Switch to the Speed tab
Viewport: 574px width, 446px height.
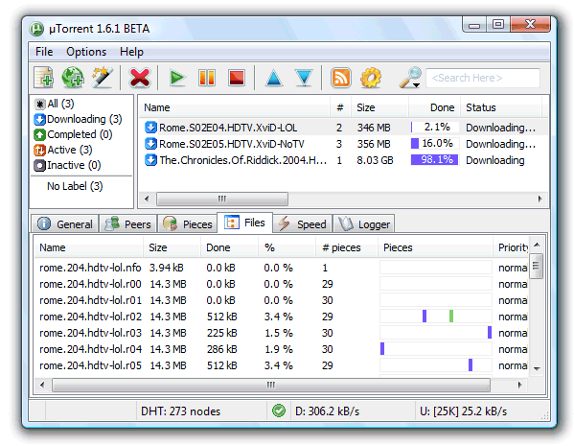(303, 223)
